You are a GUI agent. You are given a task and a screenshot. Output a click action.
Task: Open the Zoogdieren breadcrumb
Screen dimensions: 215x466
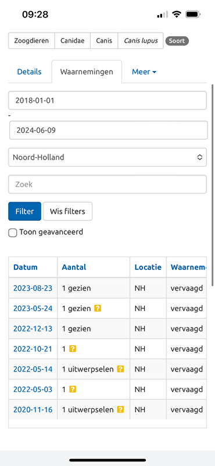tap(31, 41)
